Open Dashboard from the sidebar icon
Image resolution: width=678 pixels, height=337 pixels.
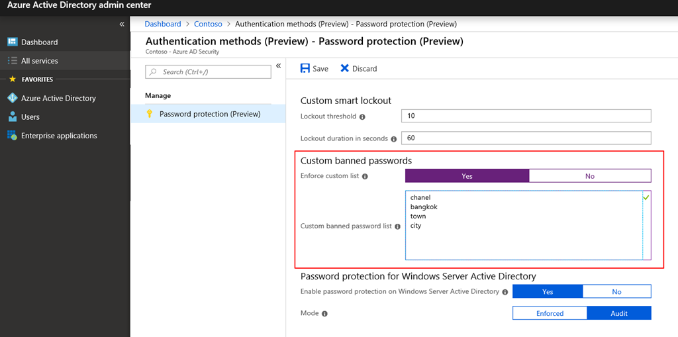[x=12, y=42]
